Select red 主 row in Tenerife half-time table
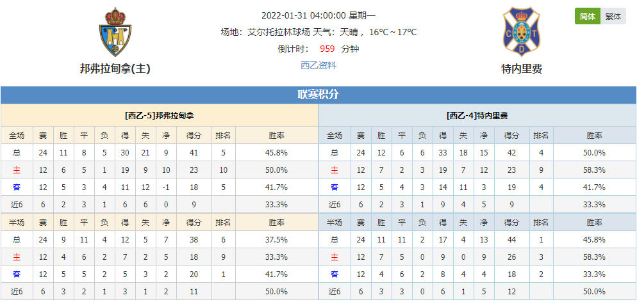 [x=477, y=257]
